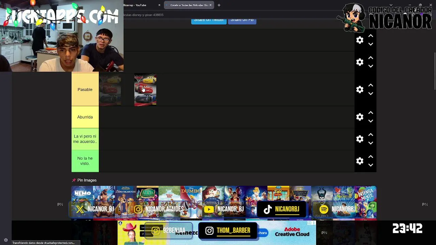Pick the Winnie Pooh poster

click(x=169, y=202)
